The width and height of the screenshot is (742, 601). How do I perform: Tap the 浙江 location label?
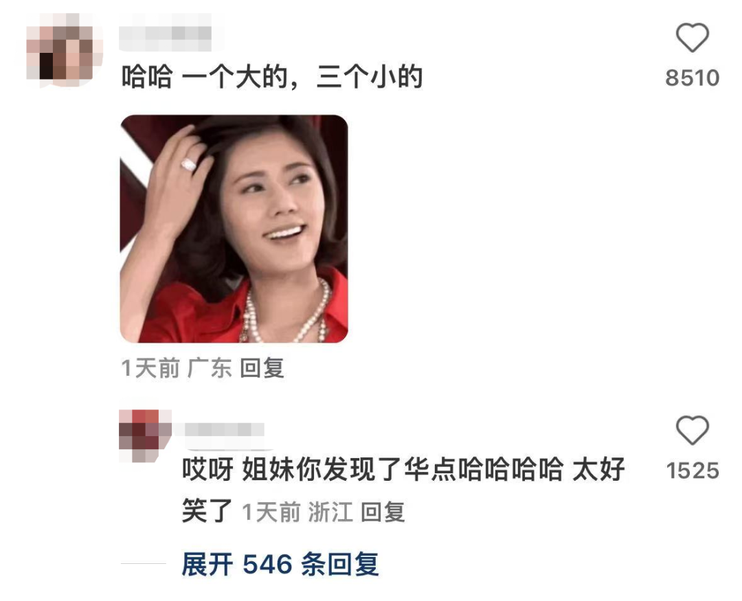tap(330, 512)
